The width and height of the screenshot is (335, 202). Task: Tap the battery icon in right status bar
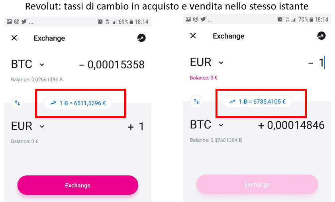click(311, 19)
